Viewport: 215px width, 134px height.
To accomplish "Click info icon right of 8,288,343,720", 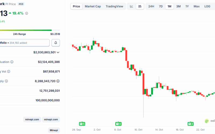I will point(58,81).
